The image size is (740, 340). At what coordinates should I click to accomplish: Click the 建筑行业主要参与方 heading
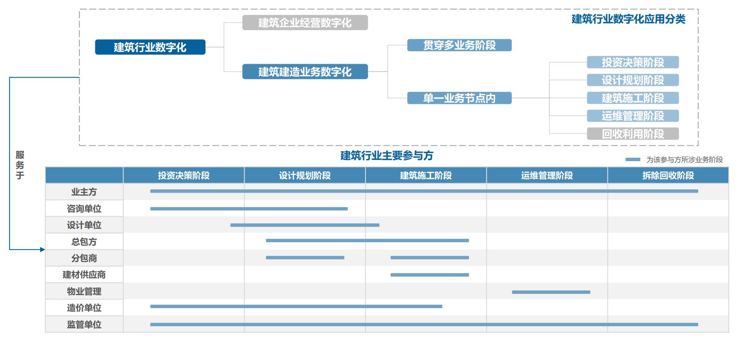tap(387, 156)
